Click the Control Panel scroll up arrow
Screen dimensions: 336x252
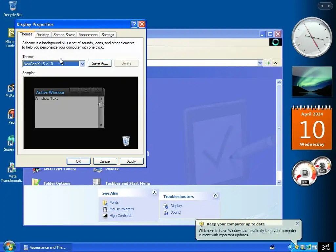(x=279, y=82)
